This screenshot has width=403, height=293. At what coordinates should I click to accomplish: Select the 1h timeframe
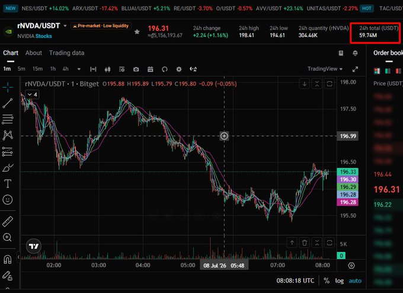coord(53,69)
